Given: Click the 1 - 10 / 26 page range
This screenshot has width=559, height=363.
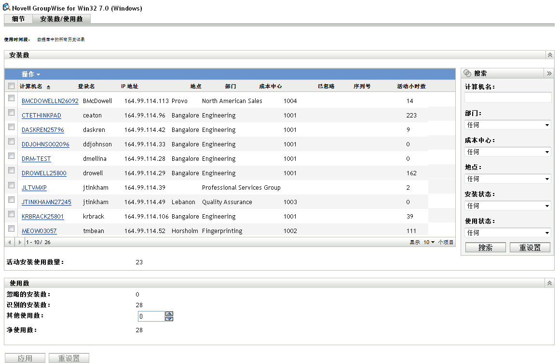Looking at the screenshot, I should click(38, 242).
